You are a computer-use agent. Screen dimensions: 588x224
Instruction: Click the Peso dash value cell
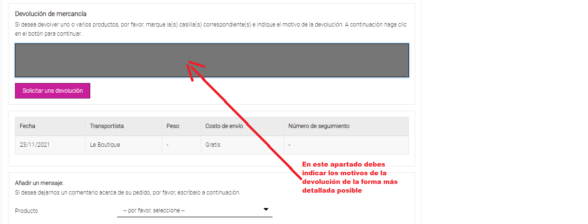pyautogui.click(x=167, y=145)
